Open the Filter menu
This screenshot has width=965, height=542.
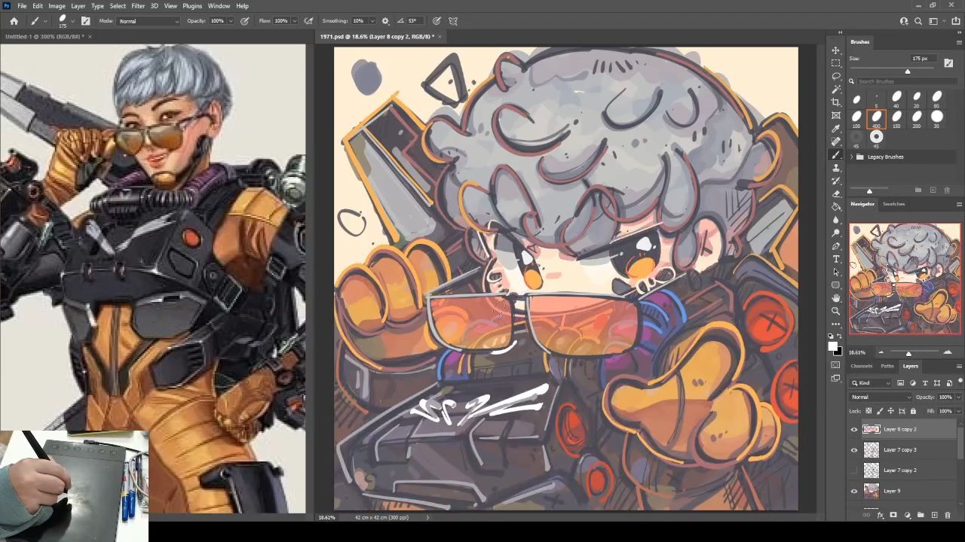point(138,6)
